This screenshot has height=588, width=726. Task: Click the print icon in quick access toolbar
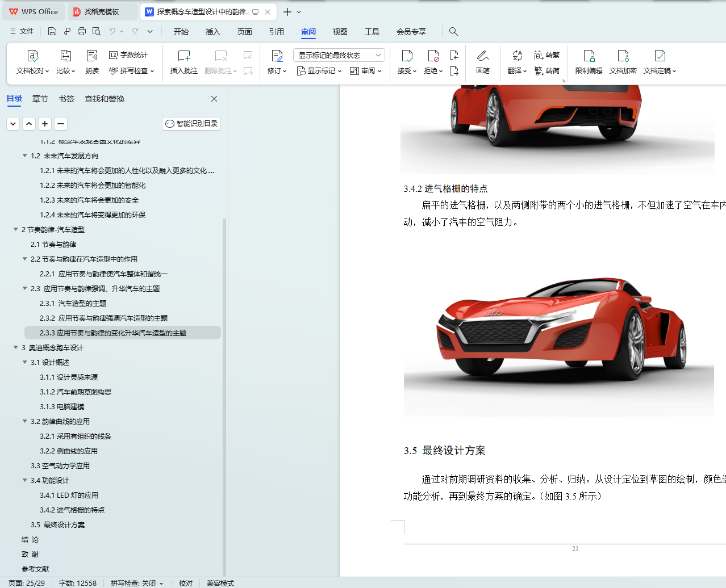click(x=82, y=32)
